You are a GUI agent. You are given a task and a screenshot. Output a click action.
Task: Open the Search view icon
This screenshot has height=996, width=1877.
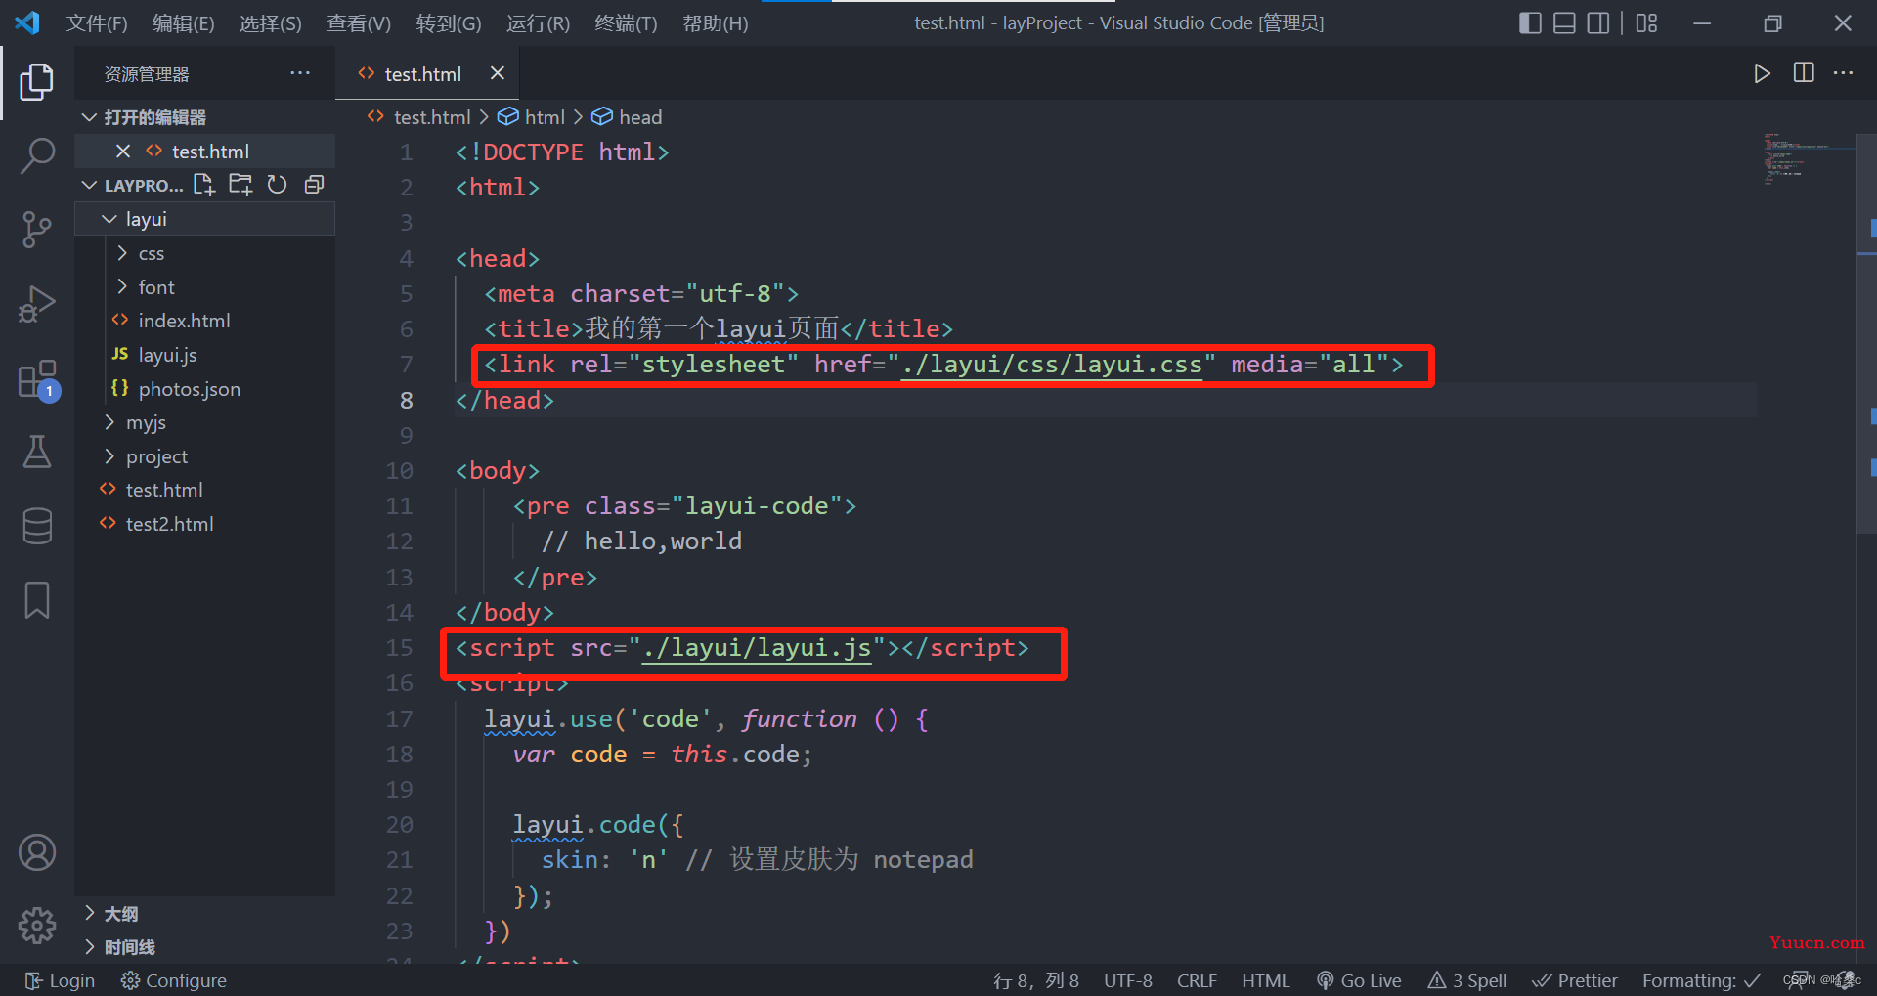point(37,155)
